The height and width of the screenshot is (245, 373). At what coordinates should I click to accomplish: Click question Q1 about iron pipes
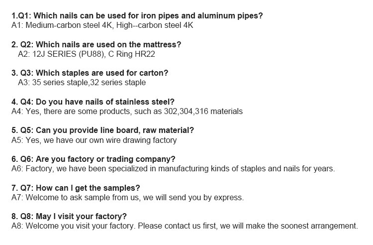[137, 15]
